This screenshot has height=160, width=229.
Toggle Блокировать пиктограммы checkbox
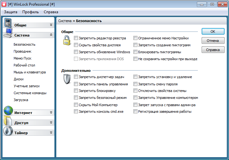[x=135, y=52]
